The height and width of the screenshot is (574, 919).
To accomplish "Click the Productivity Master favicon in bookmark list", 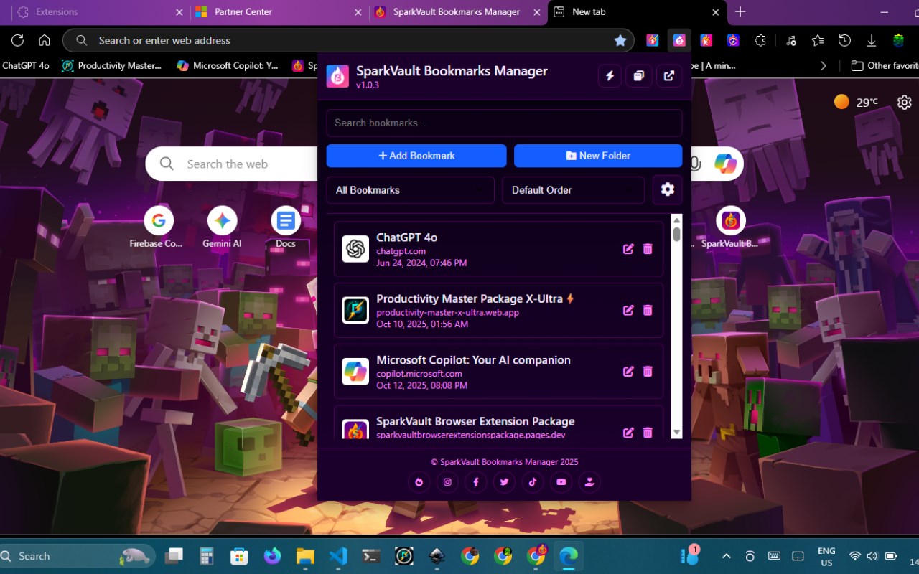I will (x=355, y=310).
